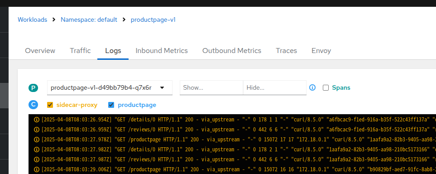Select log text at 08:03:26.959Z GET /reviews/0
This screenshot has width=436, height=174.
(239, 130)
